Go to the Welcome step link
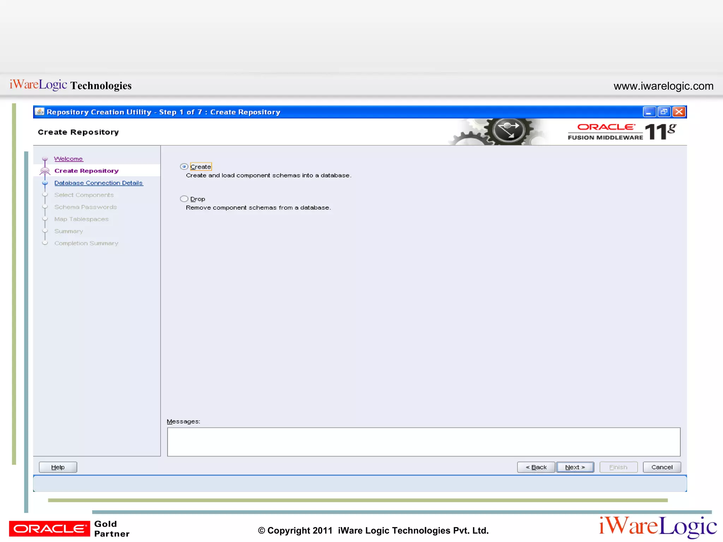723x542 pixels. [x=68, y=159]
